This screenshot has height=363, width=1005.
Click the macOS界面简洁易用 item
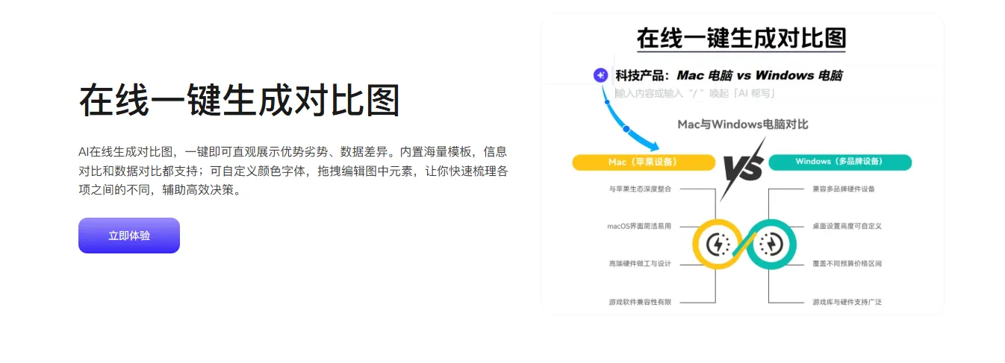[639, 226]
